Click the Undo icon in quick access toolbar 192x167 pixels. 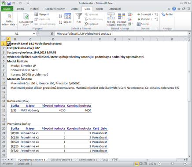(x=14, y=3)
